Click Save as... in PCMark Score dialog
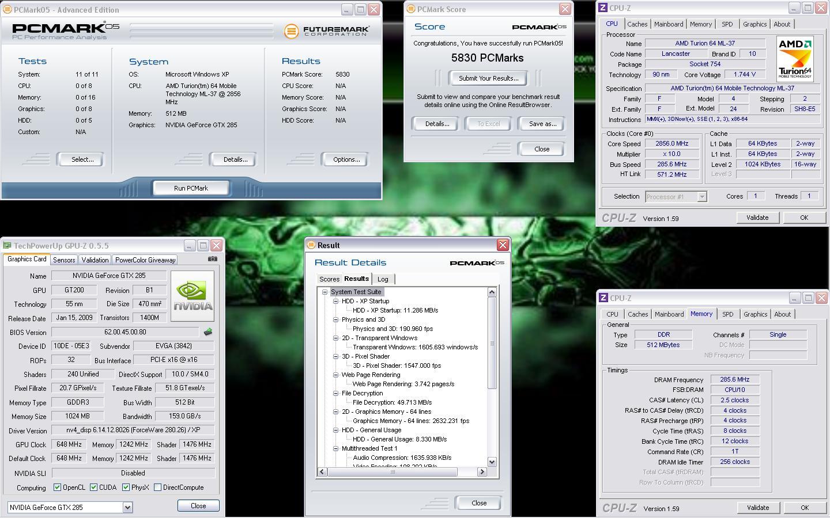Image resolution: width=830 pixels, height=518 pixels. [x=542, y=124]
